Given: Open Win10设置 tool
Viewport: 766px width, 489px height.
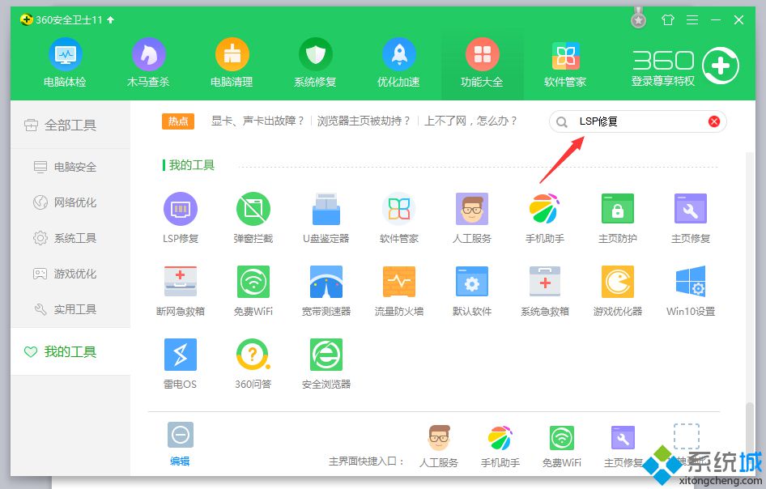Looking at the screenshot, I should tap(690, 282).
